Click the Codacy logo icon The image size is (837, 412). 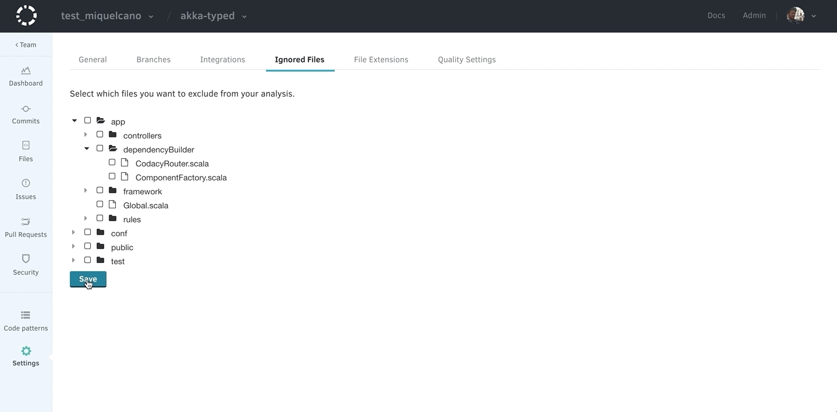point(26,16)
